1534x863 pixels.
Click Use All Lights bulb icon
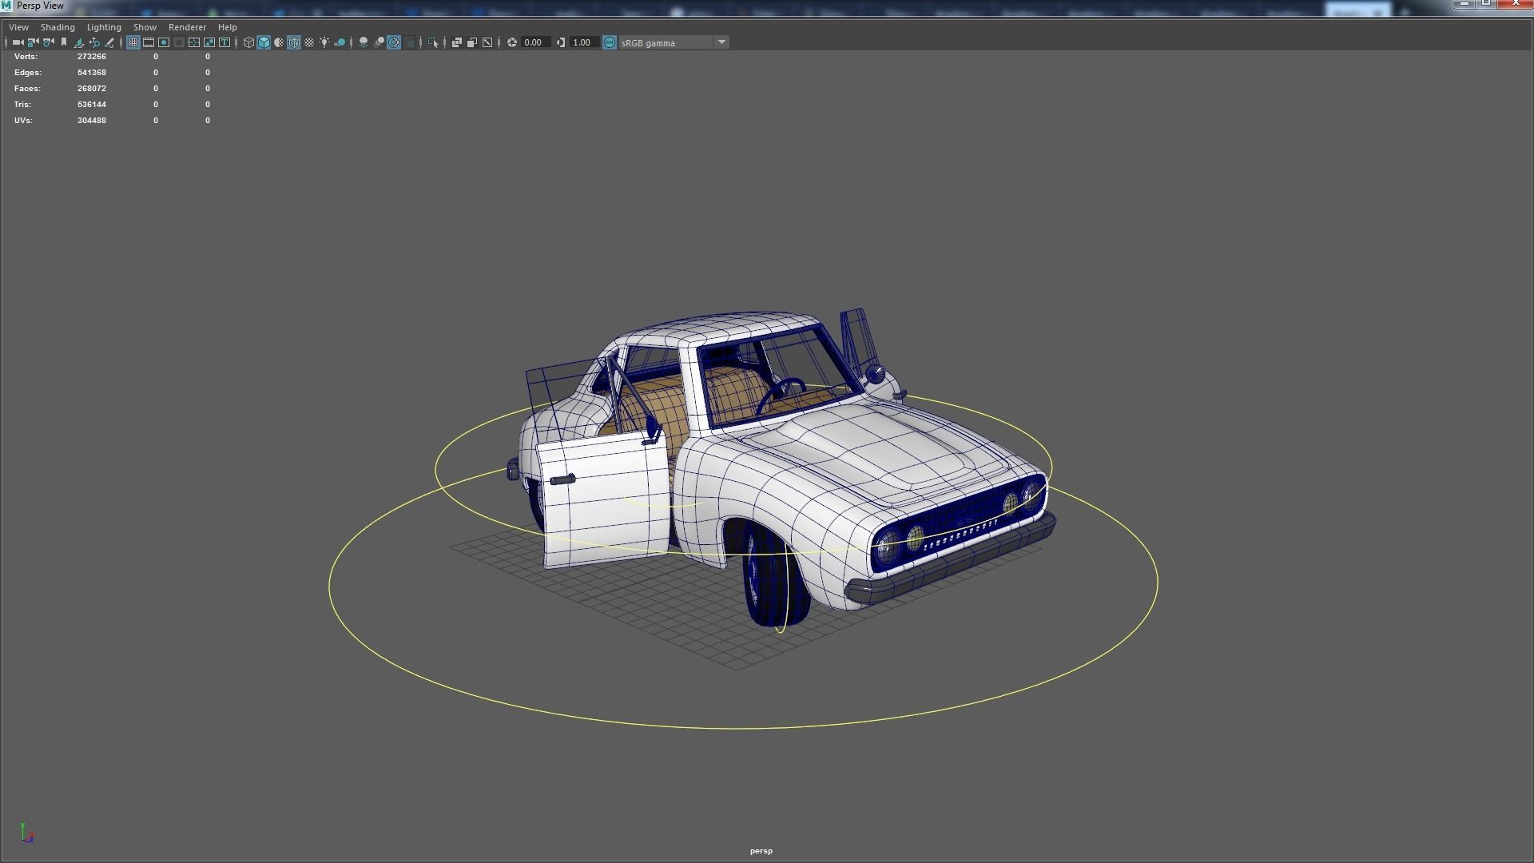(x=324, y=42)
